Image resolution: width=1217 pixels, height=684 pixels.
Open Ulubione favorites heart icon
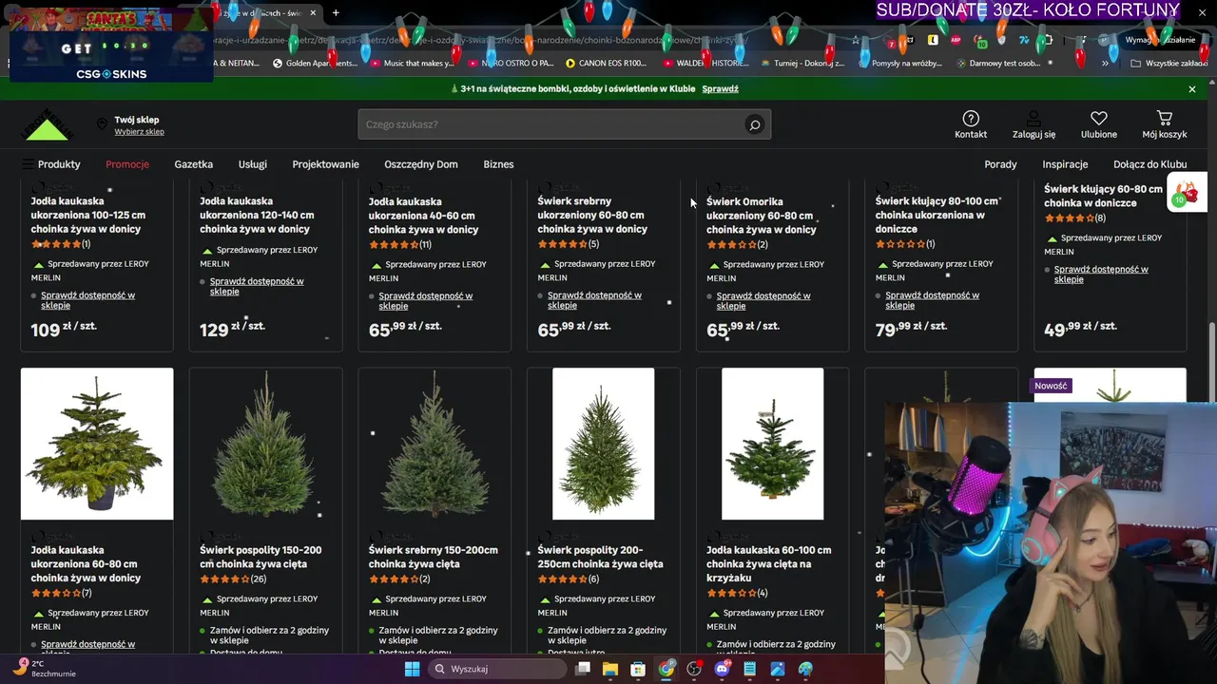[x=1099, y=119]
